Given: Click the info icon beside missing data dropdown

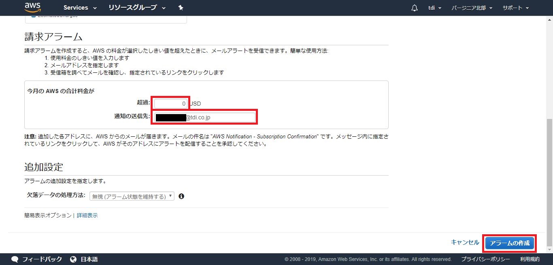Looking at the screenshot, I should [181, 196].
